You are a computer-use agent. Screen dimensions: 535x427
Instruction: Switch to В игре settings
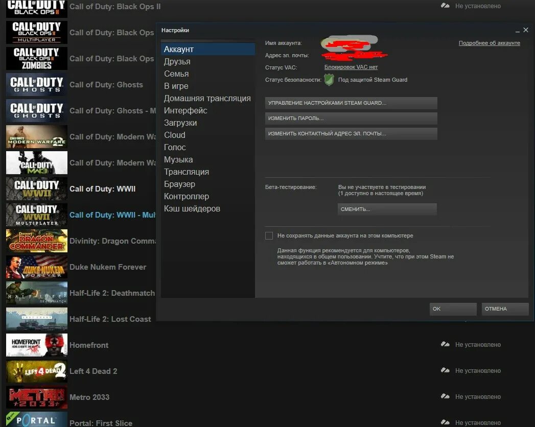click(x=176, y=86)
